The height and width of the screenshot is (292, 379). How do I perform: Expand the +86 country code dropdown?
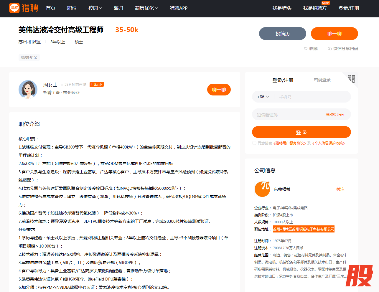pyautogui.click(x=263, y=97)
